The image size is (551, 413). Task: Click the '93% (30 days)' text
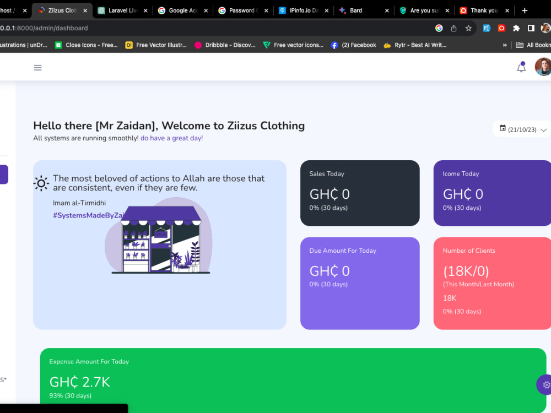71,395
